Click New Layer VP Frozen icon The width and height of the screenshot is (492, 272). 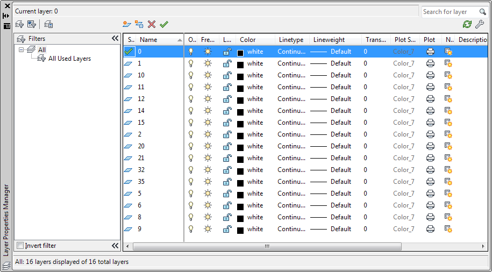pos(139,24)
